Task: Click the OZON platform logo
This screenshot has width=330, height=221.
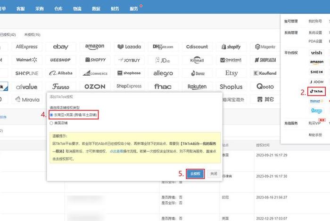Action: (x=95, y=87)
